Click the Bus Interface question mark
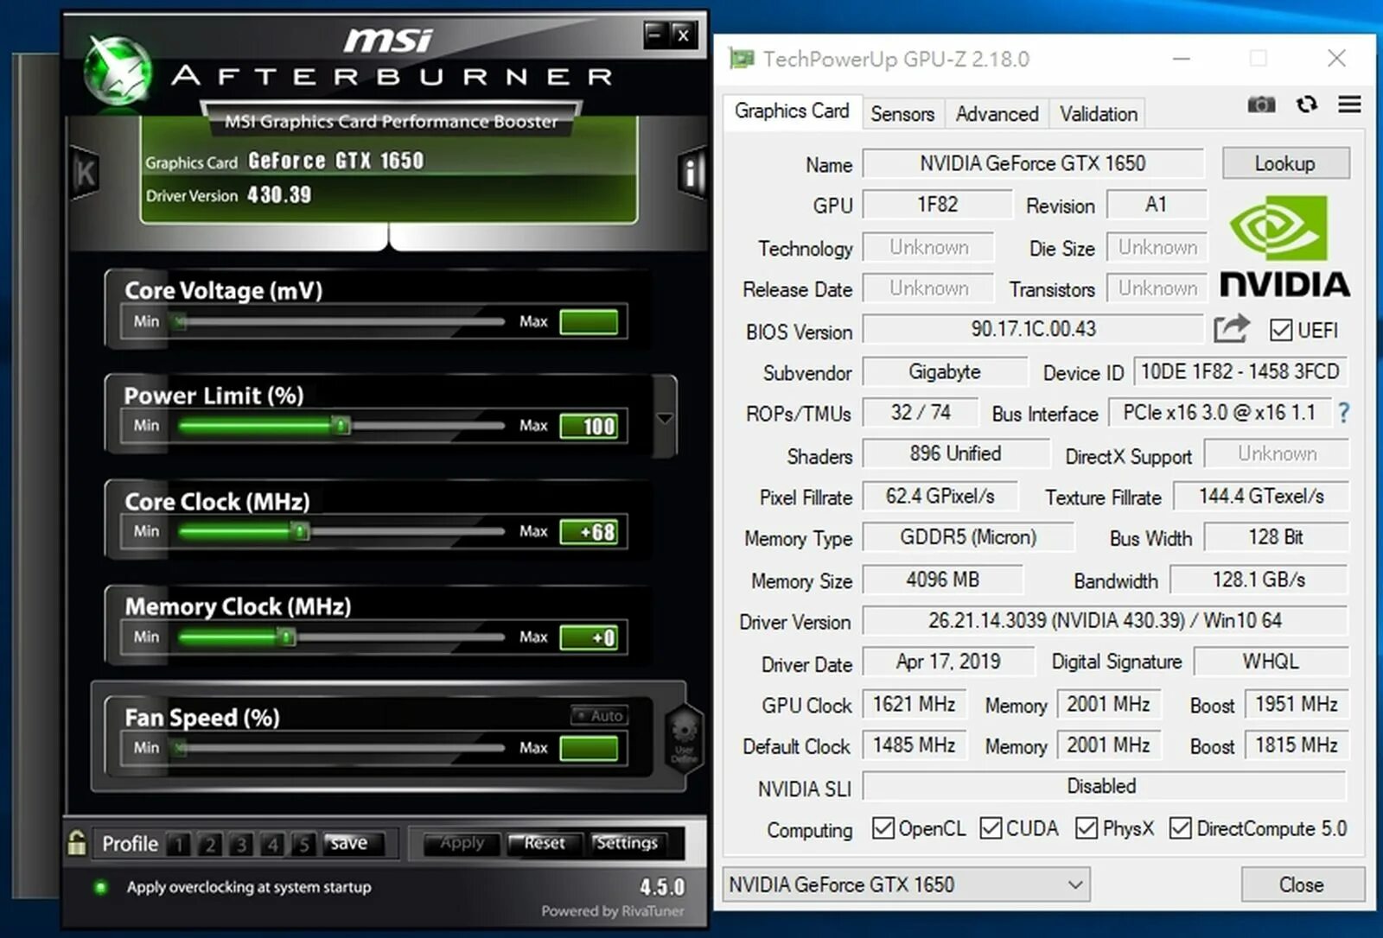Screen dimensions: 1383x938 [x=1343, y=413]
